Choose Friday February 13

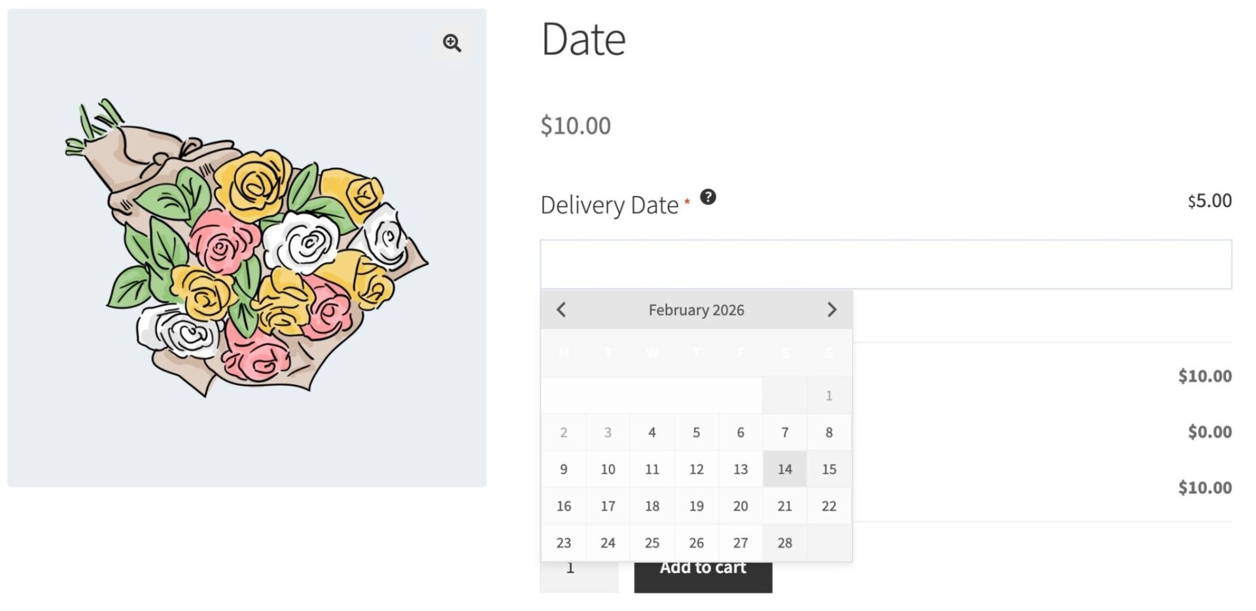[741, 469]
